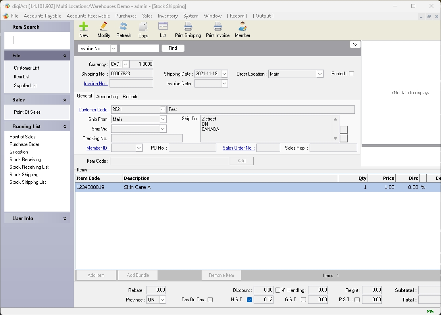Open the Ship Via dropdown
Image resolution: width=441 pixels, height=315 pixels.
[163, 129]
